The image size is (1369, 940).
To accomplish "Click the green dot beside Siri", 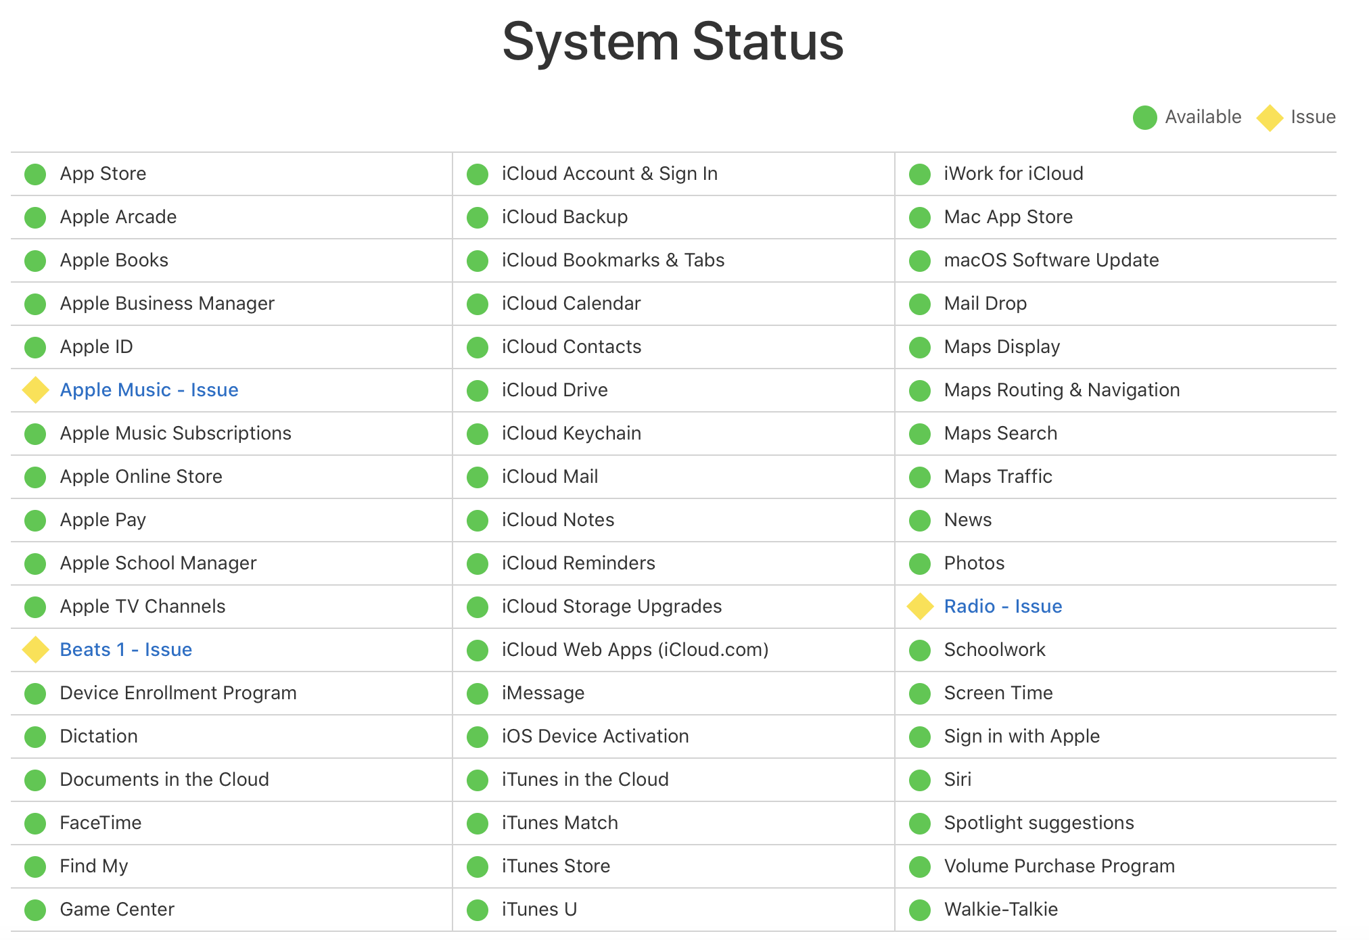I will click(x=920, y=780).
